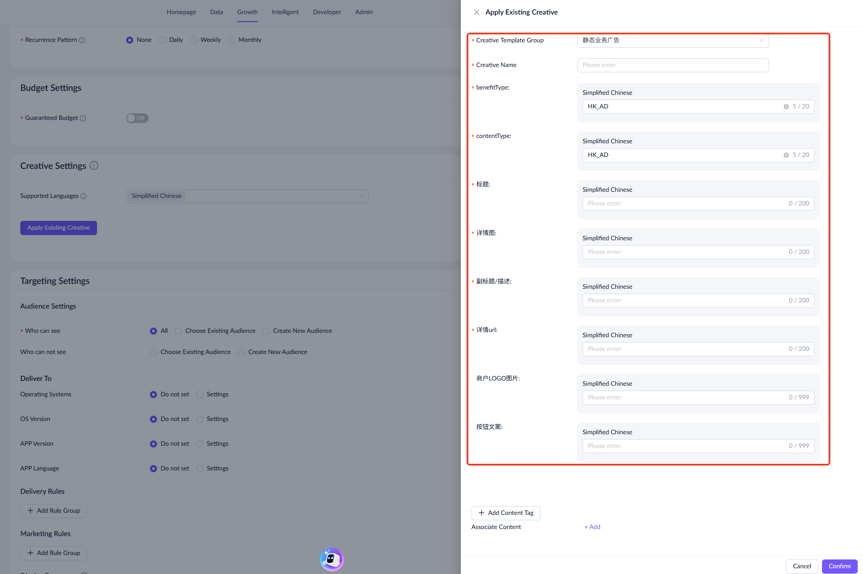The width and height of the screenshot is (863, 574).
Task: Close the Apply Existing Creative panel
Action: [x=476, y=12]
